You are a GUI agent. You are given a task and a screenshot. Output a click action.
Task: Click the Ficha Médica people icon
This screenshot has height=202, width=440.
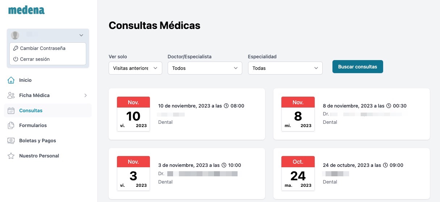point(11,95)
